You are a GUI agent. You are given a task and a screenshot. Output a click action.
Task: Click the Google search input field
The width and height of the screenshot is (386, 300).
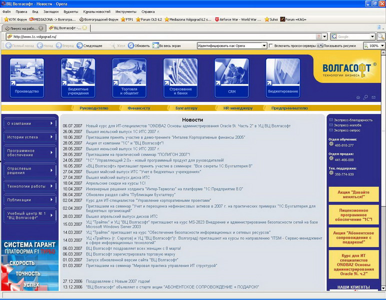353,36
